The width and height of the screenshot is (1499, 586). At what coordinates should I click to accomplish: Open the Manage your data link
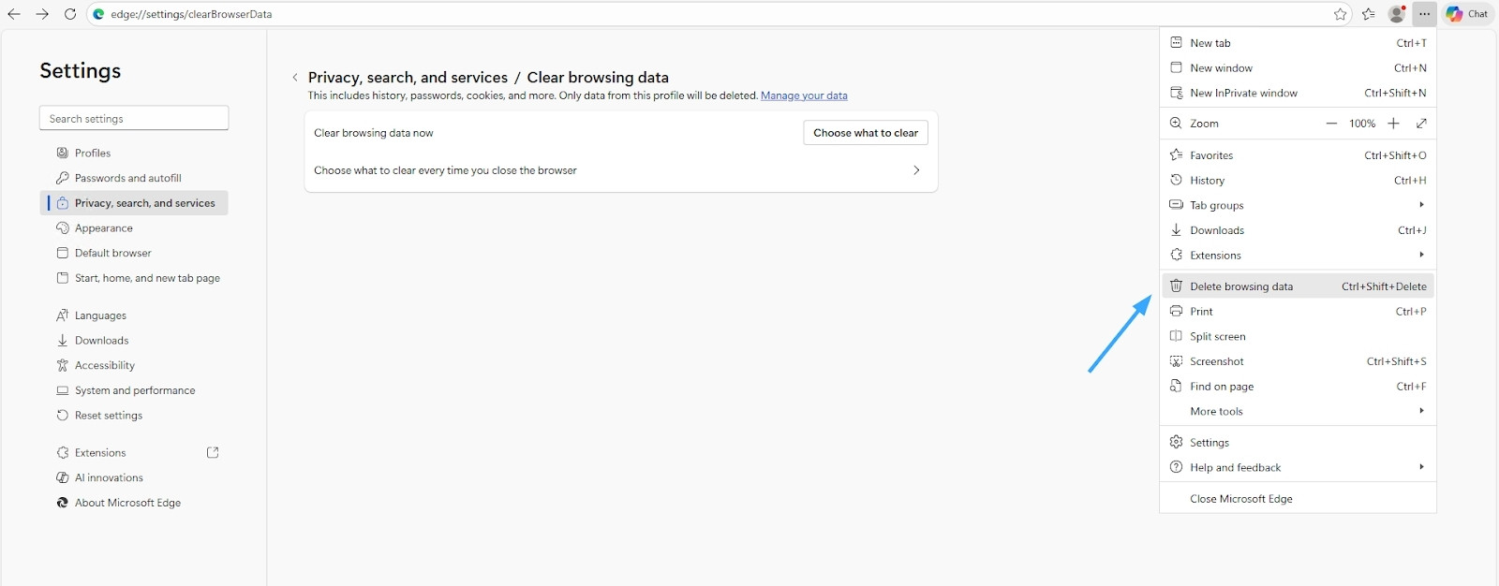804,95
